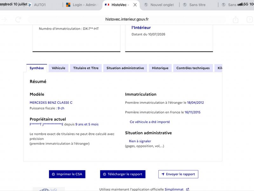Click the forward navigation arrow

[x=4, y=19]
